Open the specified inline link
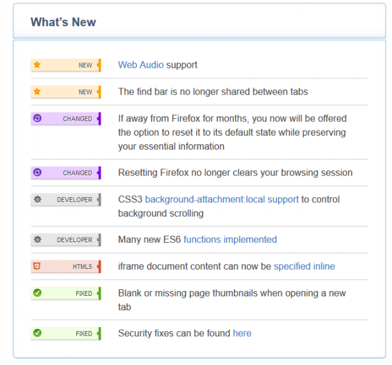 pyautogui.click(x=304, y=266)
